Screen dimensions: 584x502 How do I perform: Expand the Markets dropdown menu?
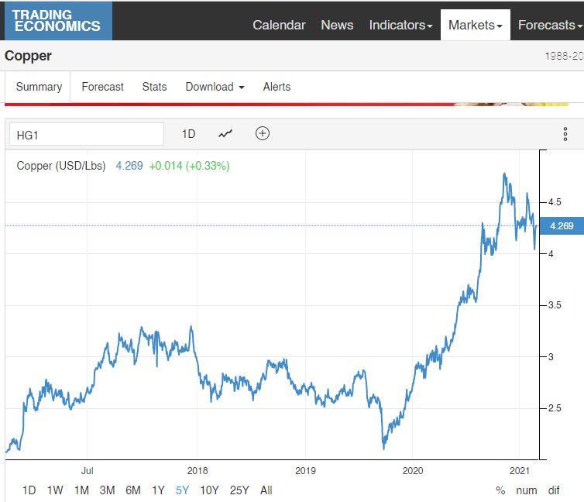coord(476,25)
